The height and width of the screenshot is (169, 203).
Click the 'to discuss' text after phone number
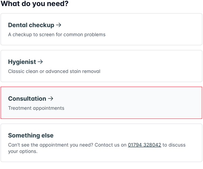click(174, 145)
